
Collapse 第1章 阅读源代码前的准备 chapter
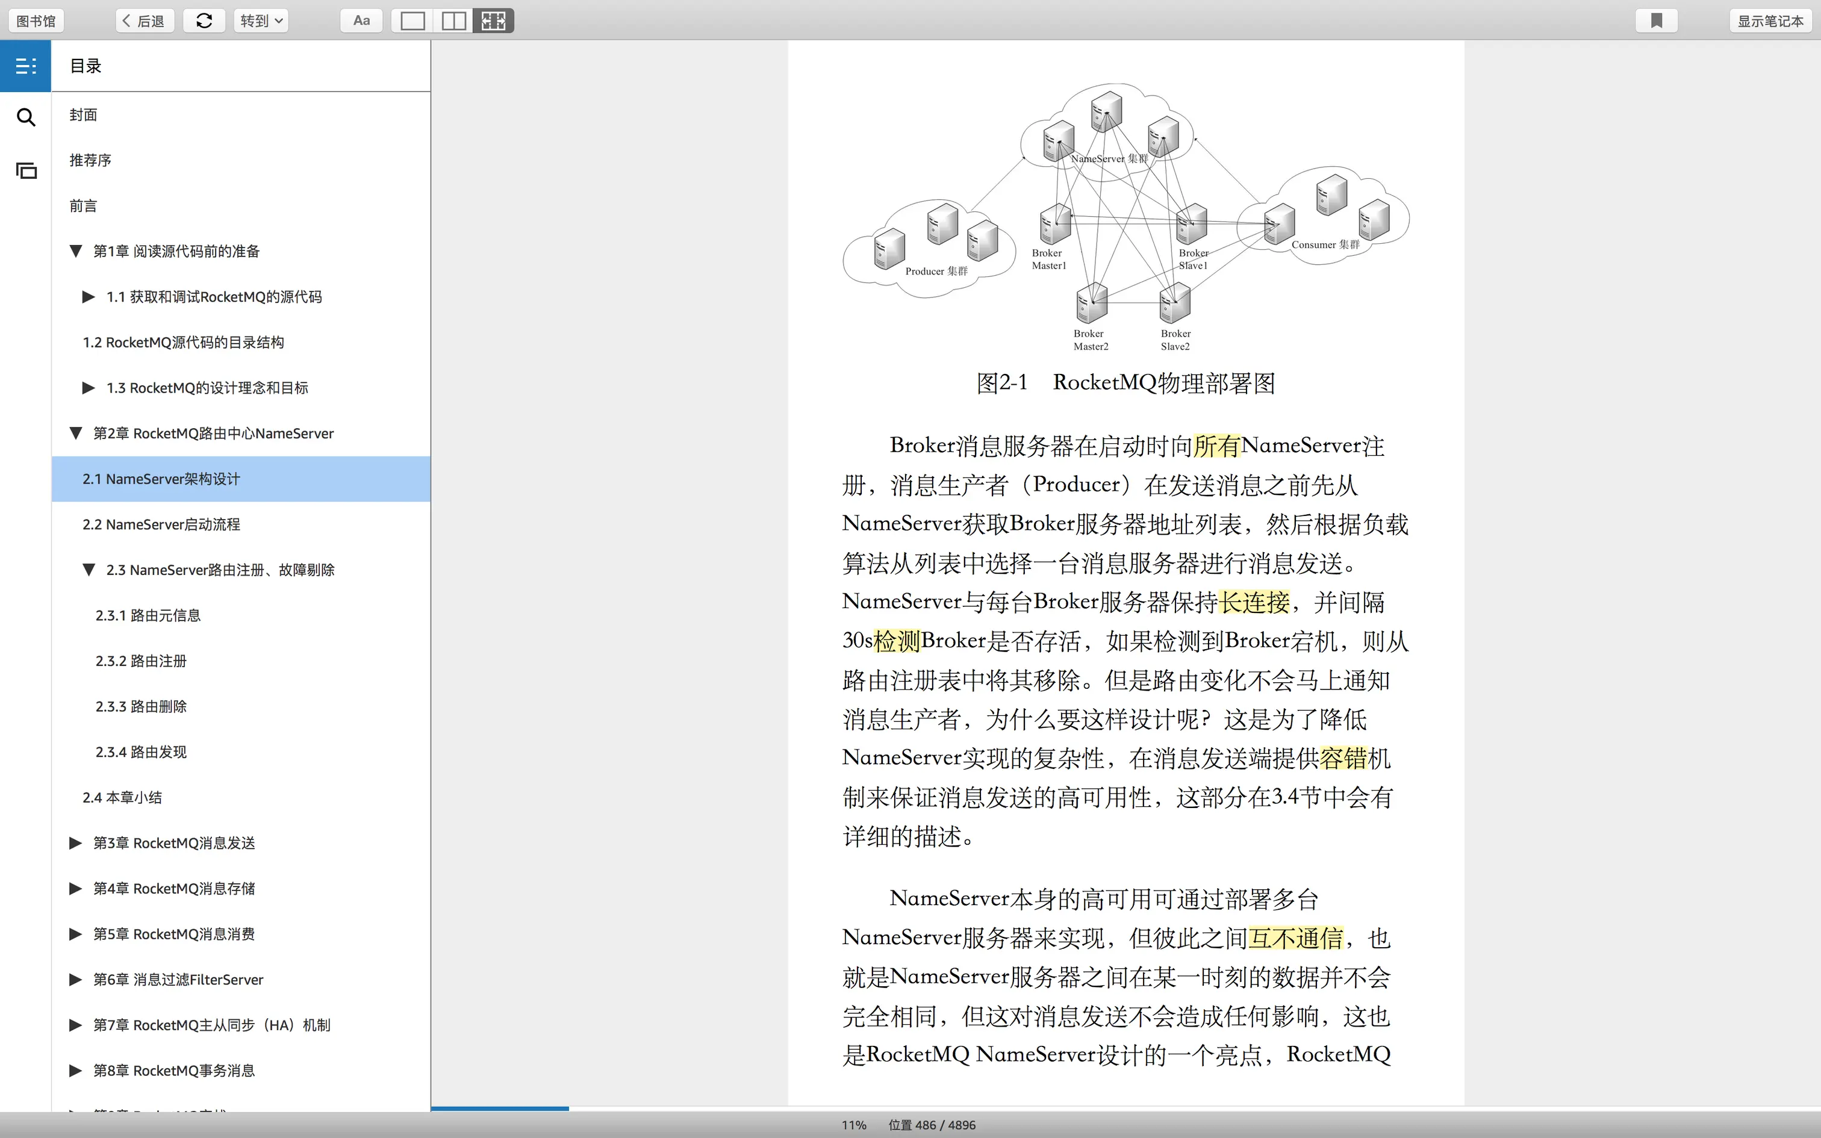point(75,252)
